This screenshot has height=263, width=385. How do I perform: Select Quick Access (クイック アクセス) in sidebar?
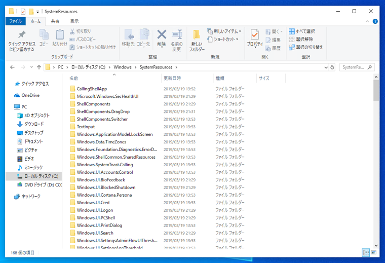tap(32, 84)
